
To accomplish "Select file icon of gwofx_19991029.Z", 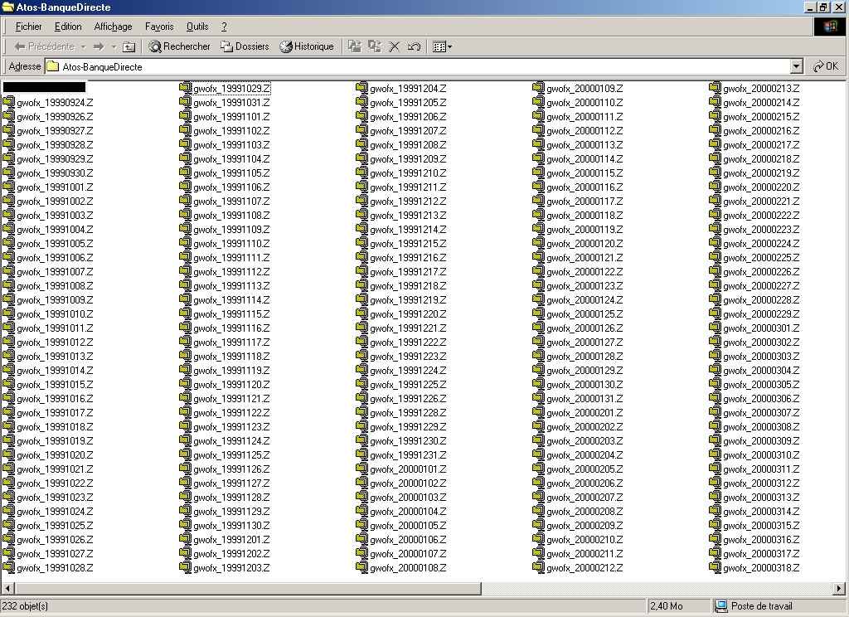I will point(185,87).
